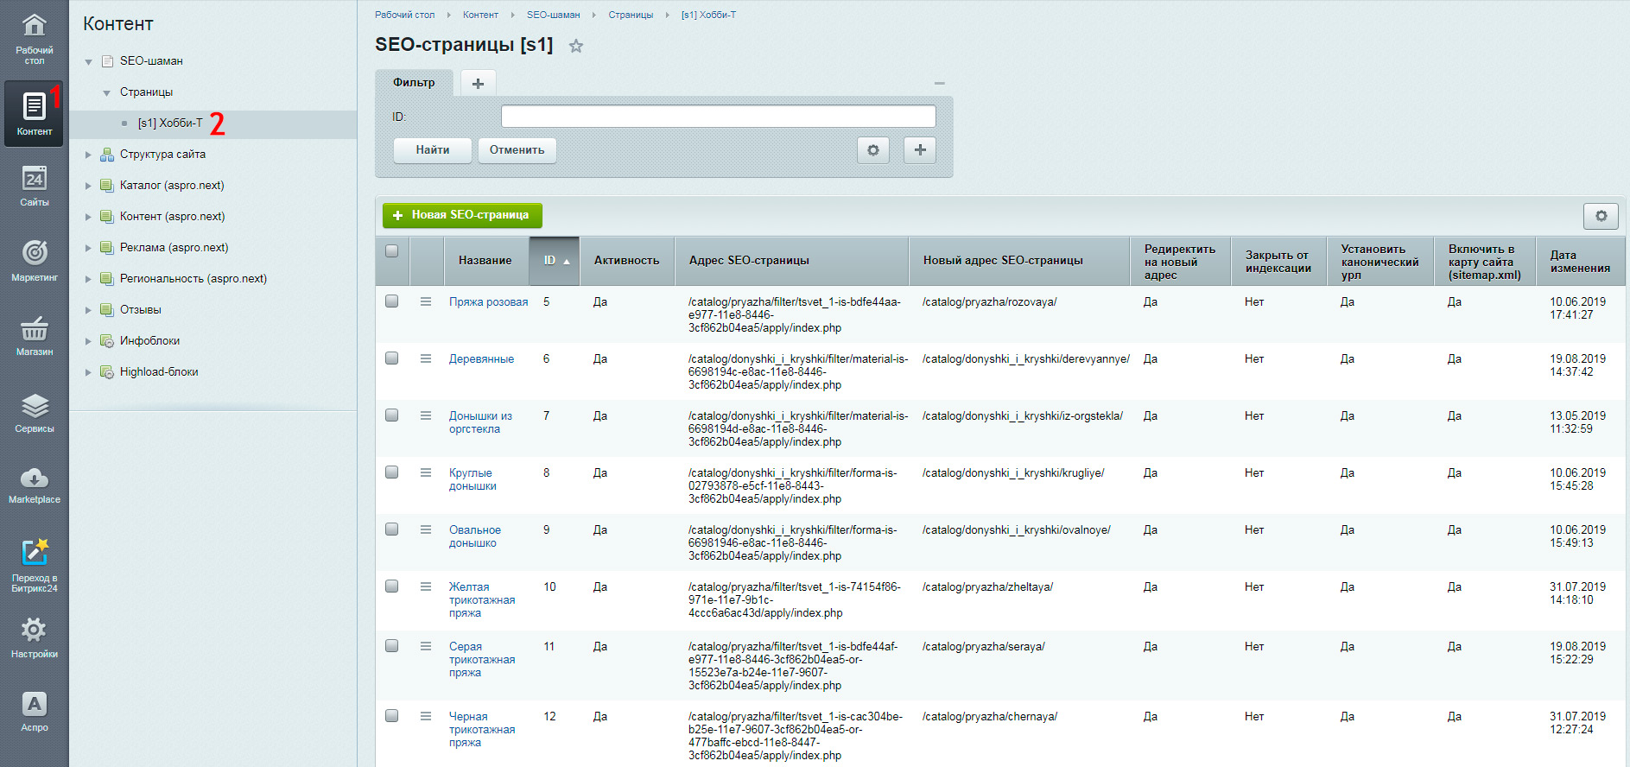
Task: Expand the Структура сайта tree node
Action: coord(88,155)
